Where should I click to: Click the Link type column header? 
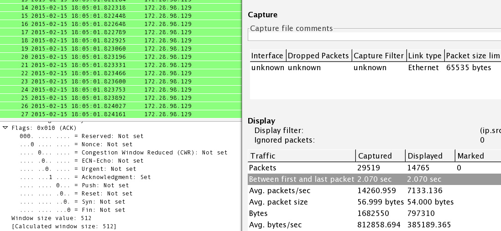click(425, 56)
